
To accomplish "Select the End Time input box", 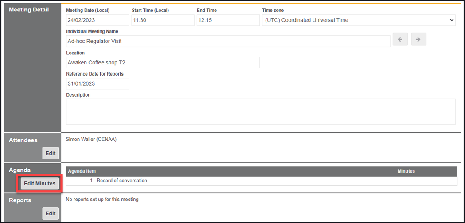I will pyautogui.click(x=228, y=20).
